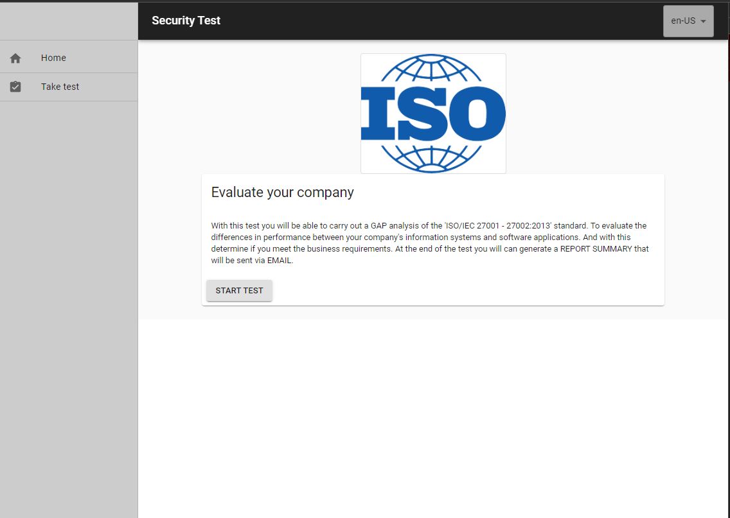This screenshot has height=518, width=730.
Task: Click the ISO logo image
Action: click(433, 113)
